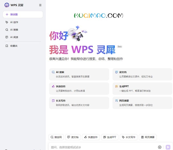This screenshot has width=173, height=150.
Task: Open the AI 搜索 feature card
Action: (x=79, y=74)
